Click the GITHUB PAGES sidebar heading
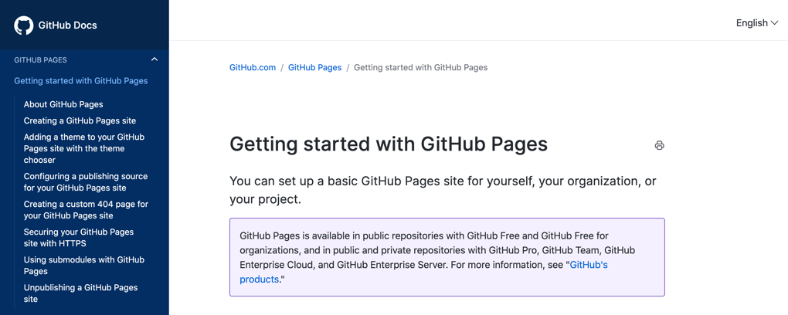788x315 pixels. (41, 59)
